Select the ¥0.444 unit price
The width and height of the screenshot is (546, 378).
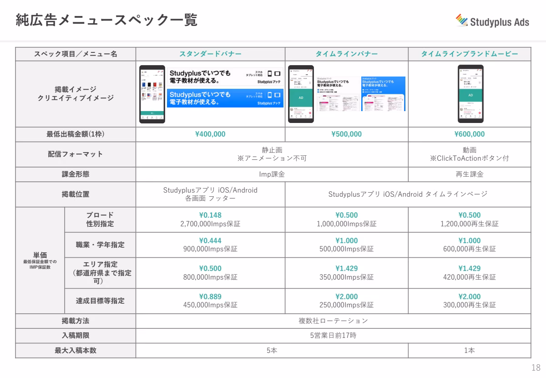tap(210, 241)
